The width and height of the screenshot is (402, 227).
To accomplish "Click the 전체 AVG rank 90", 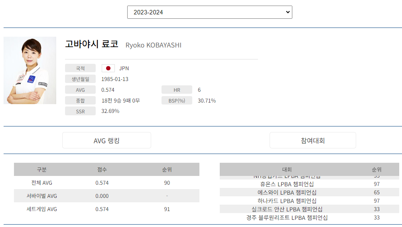I will [167, 183].
